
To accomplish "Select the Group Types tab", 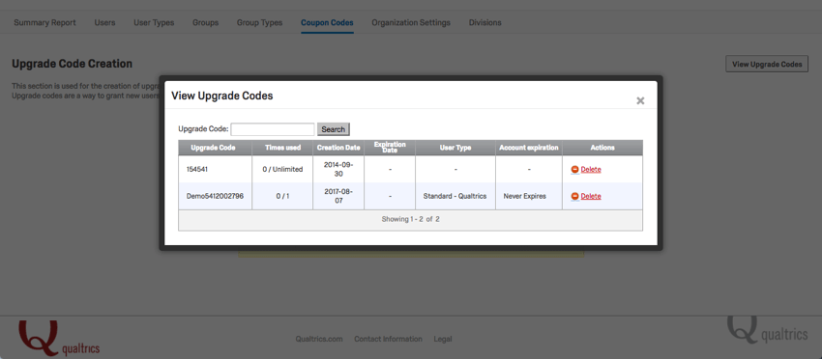I will (259, 22).
